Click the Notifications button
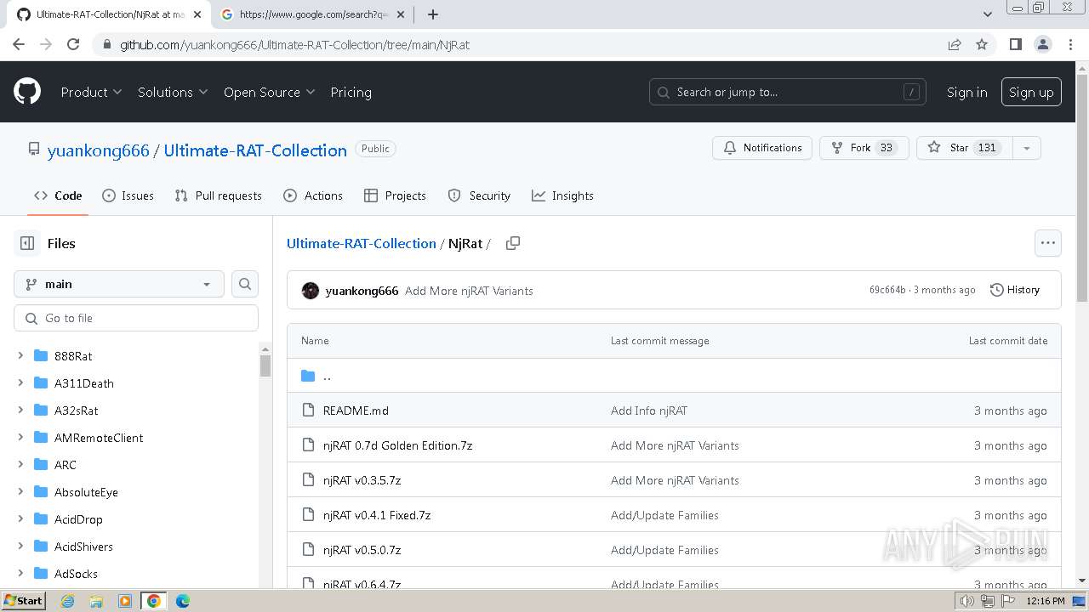1089x612 pixels. [x=762, y=148]
